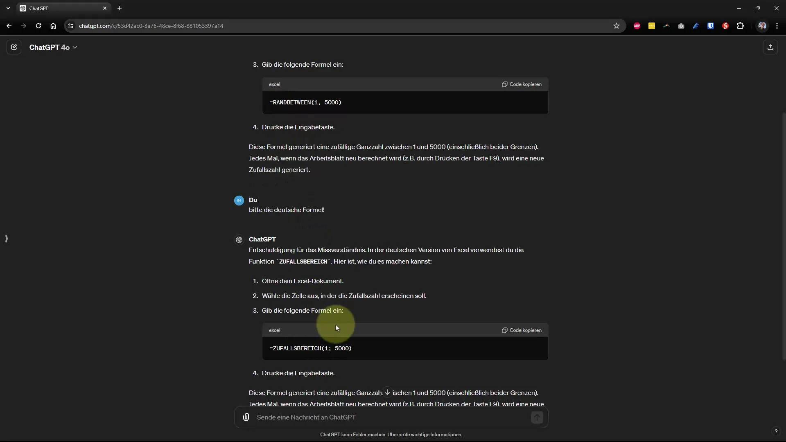This screenshot has height=442, width=786.
Task: Open the browser profile avatar
Action: click(x=762, y=26)
